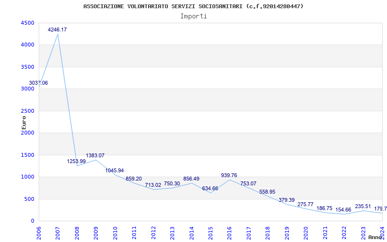
Task: Select x-axis year 2010
Action: 115,233
